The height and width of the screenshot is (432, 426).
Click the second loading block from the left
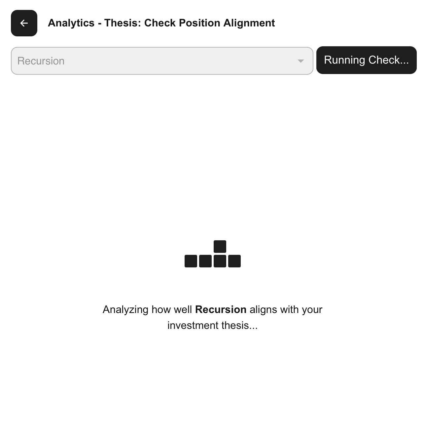coord(206,261)
